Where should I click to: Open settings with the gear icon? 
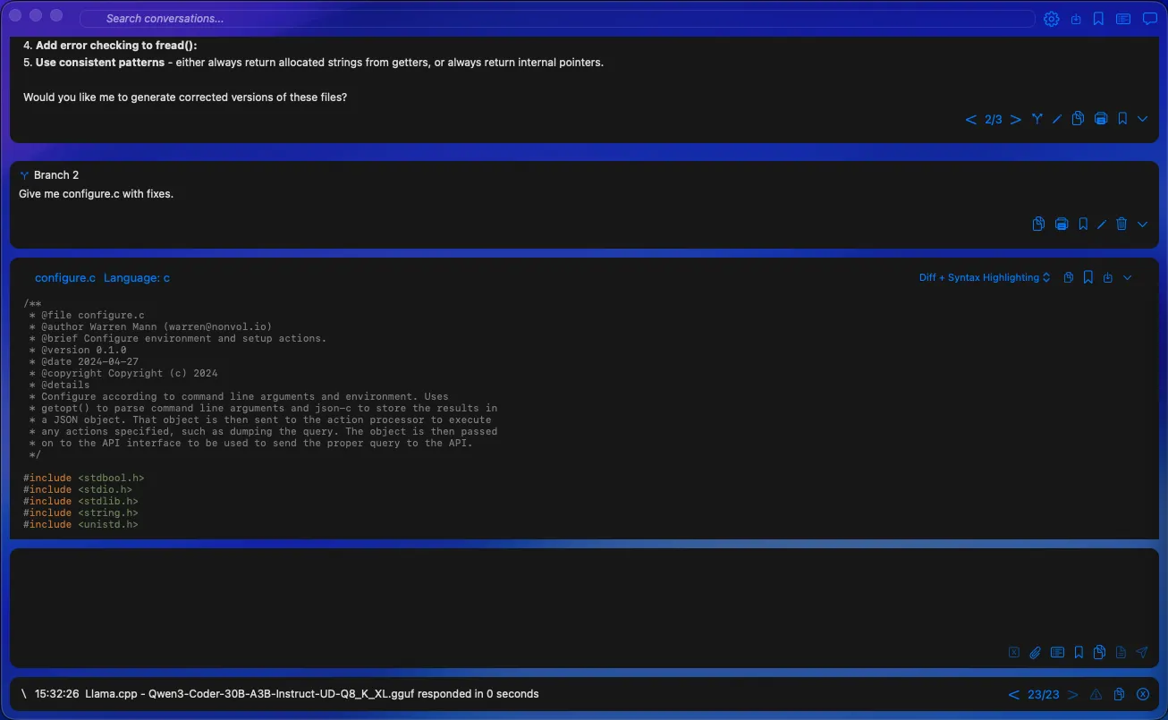pyautogui.click(x=1052, y=19)
